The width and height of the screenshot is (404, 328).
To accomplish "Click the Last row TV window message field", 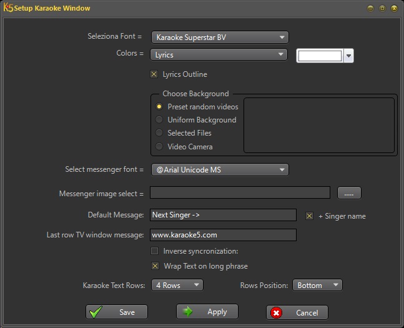I will point(223,235).
